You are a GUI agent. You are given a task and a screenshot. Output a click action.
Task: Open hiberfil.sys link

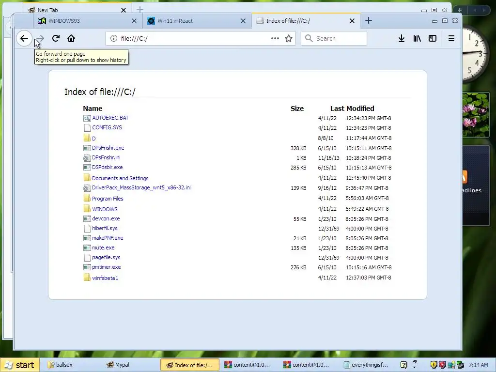point(105,228)
